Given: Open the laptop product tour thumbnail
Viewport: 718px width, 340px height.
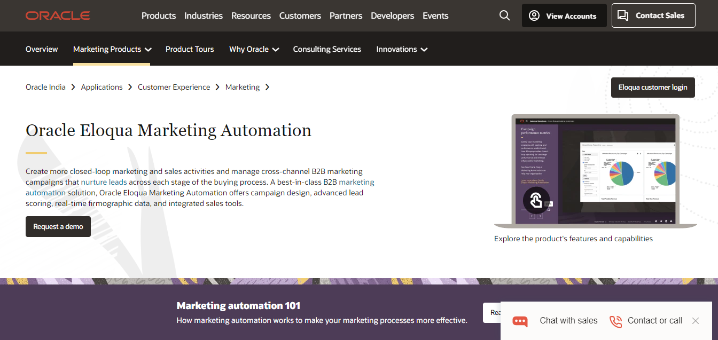Looking at the screenshot, I should [596, 171].
